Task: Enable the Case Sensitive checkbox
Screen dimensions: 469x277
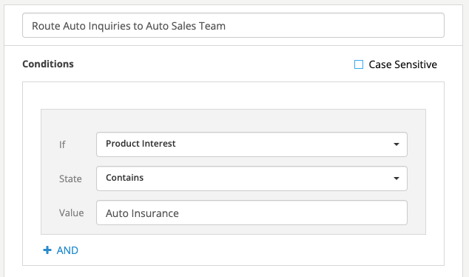Action: click(x=359, y=64)
